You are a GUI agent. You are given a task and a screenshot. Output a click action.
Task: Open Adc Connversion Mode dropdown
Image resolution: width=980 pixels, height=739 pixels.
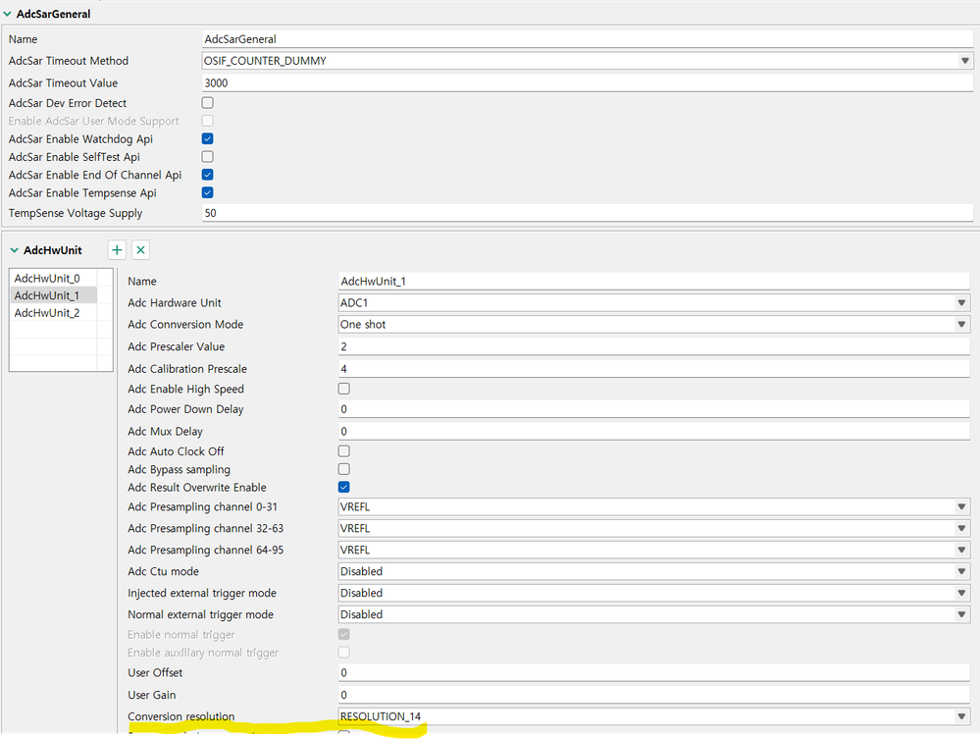961,325
